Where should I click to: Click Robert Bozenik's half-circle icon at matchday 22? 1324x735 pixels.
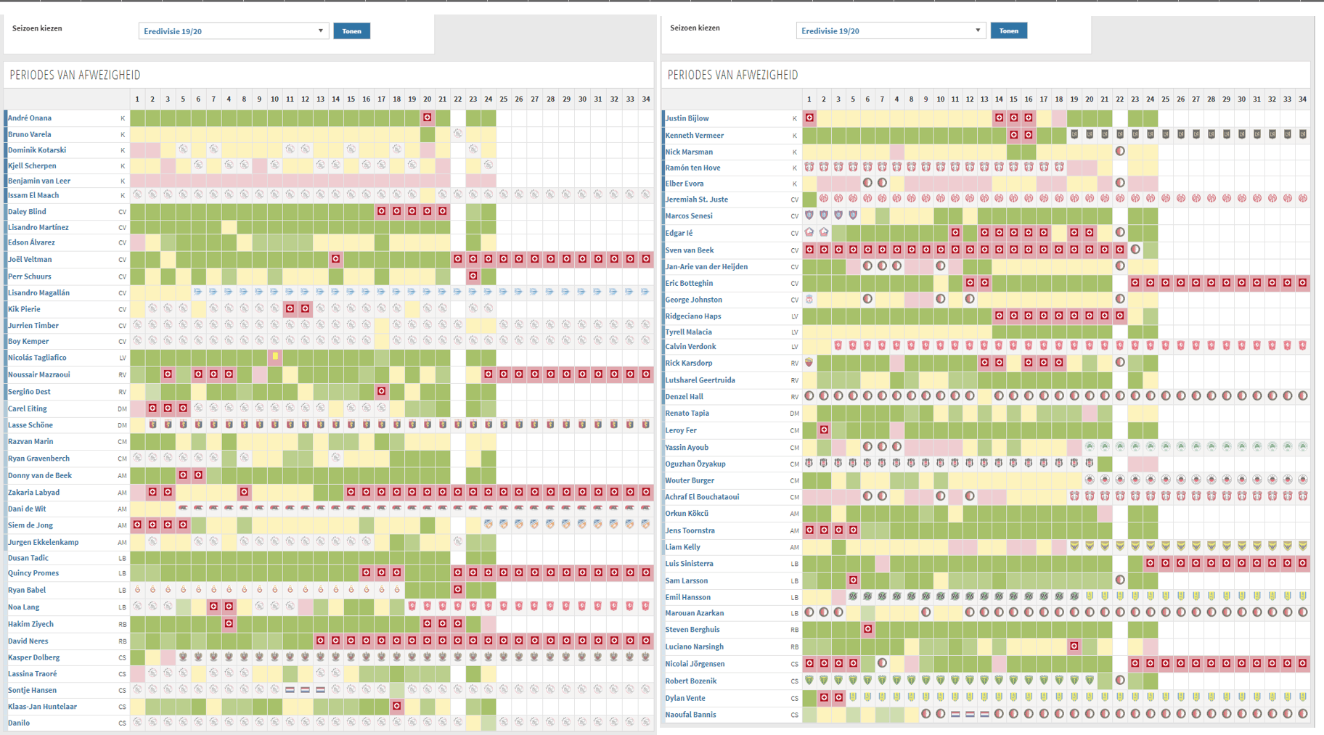click(1120, 681)
